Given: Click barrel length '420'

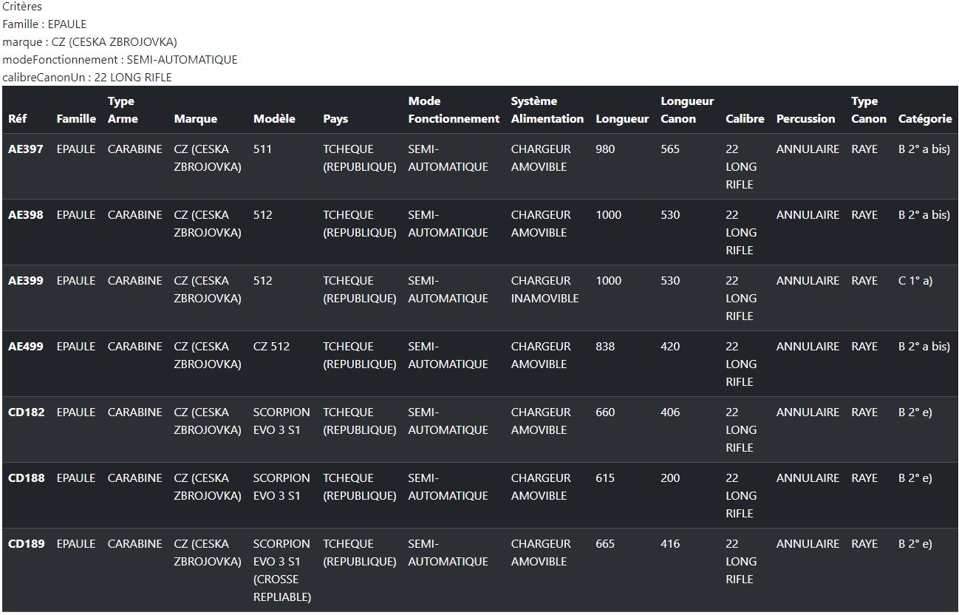Looking at the screenshot, I should pyautogui.click(x=670, y=346).
